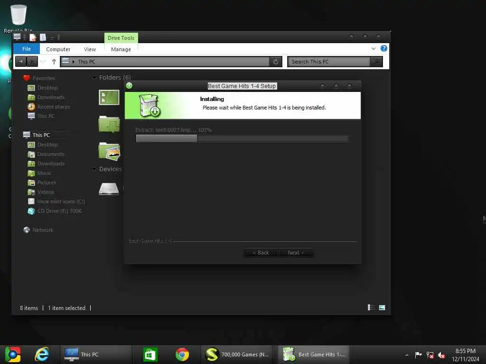Show hidden tray icons arrow
Image resolution: width=486 pixels, height=364 pixels.
pos(407,355)
